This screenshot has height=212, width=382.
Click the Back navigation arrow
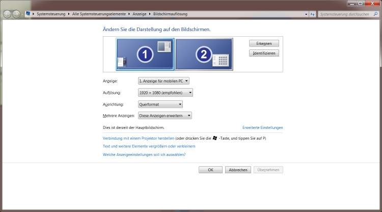click(7, 14)
